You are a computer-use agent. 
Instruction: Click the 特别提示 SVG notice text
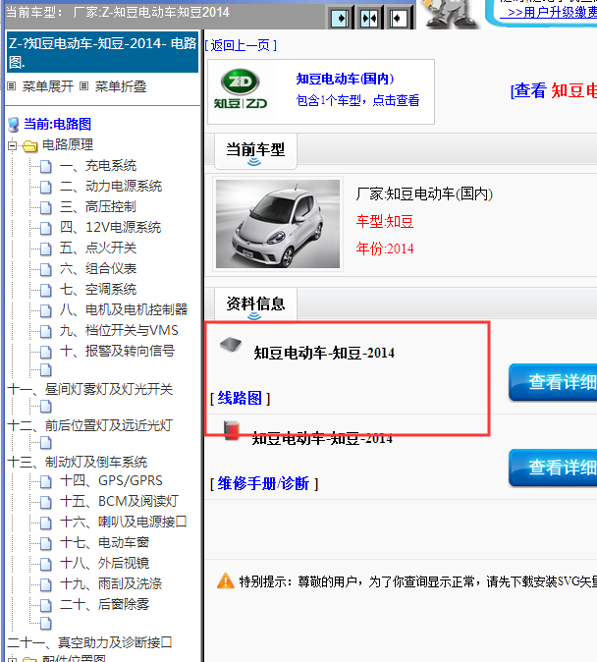pos(418,581)
